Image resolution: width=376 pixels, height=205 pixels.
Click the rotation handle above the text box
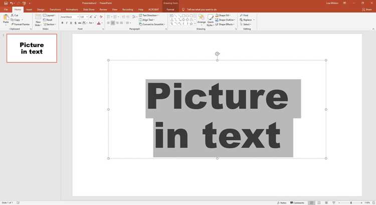coord(217,54)
